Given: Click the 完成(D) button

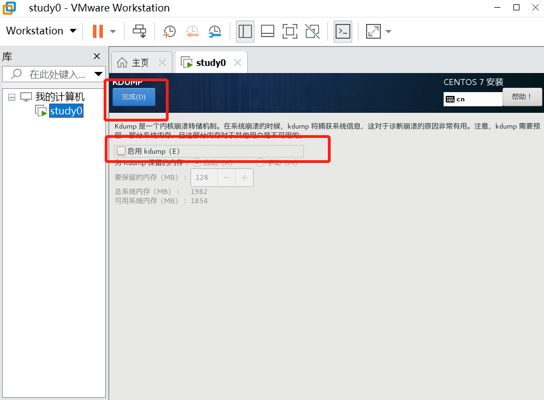Looking at the screenshot, I should point(134,96).
